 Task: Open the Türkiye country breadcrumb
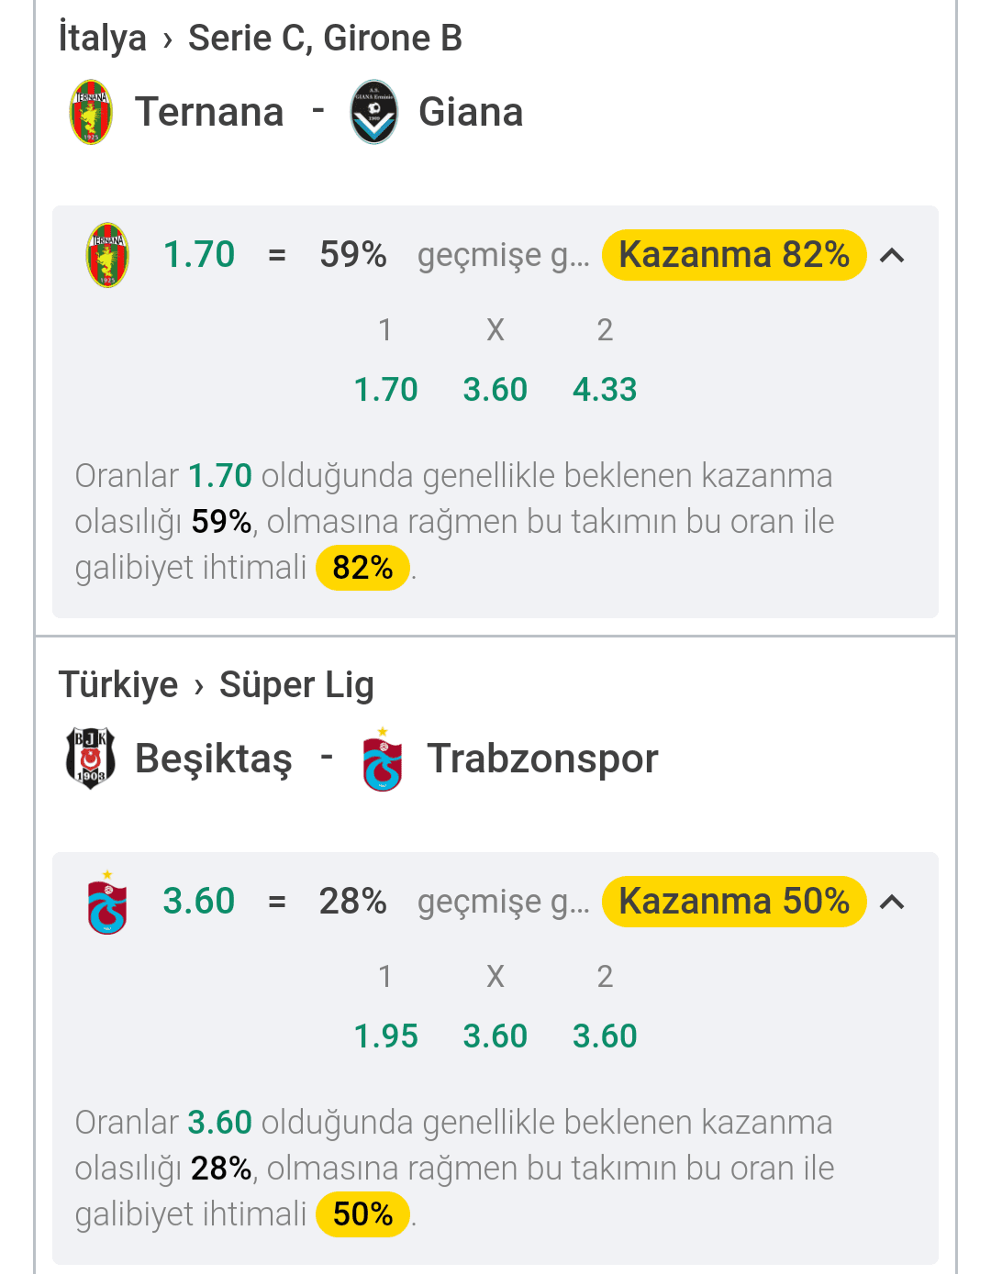click(x=118, y=685)
